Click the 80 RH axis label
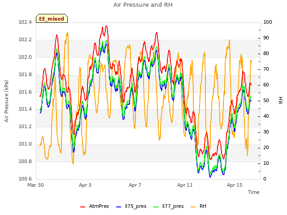Image resolution: width=287 pixels, height=215 pixels. [x=266, y=54]
